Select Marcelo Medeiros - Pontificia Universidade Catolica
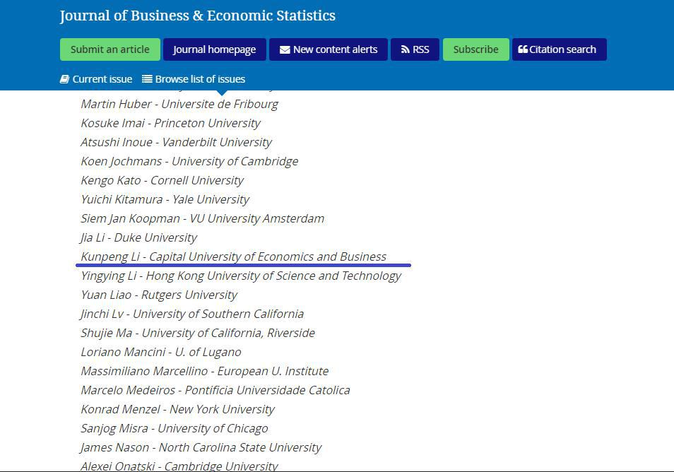The image size is (674, 472). (x=215, y=390)
